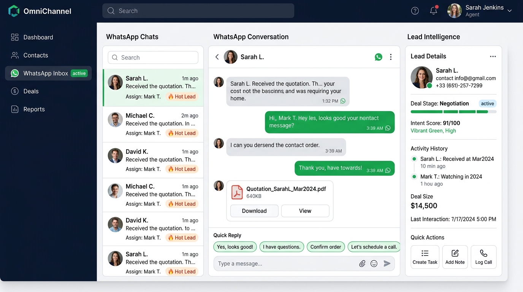Click Add Note quick action
The height and width of the screenshot is (292, 523).
pyautogui.click(x=455, y=257)
